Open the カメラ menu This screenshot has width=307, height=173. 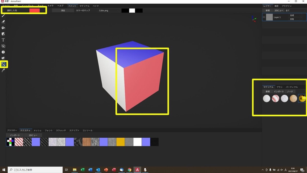[x=50, y=6]
